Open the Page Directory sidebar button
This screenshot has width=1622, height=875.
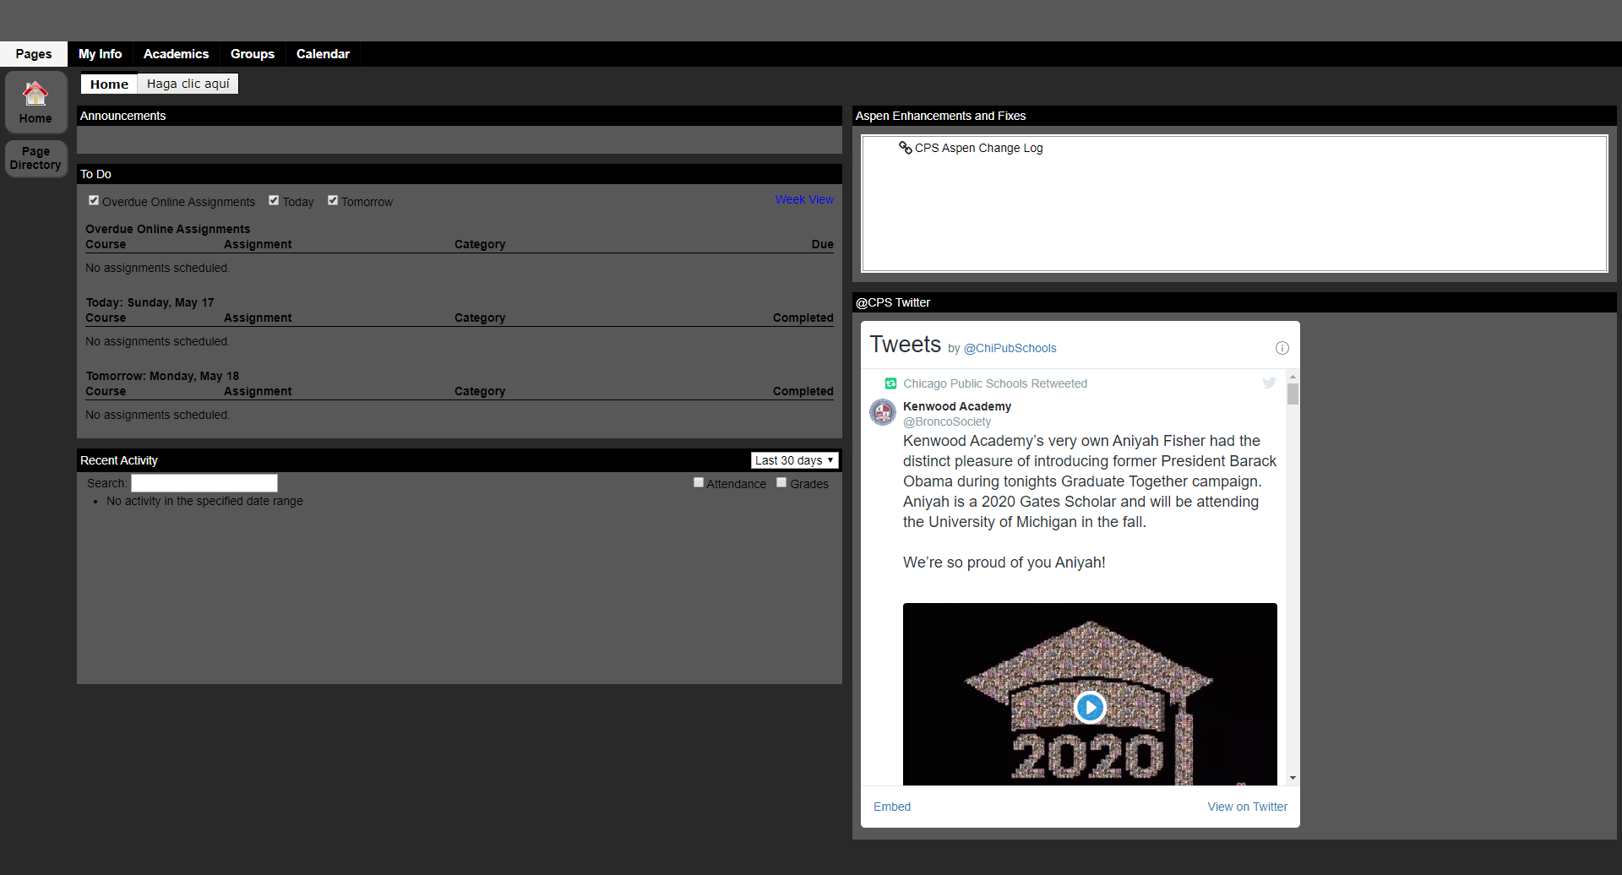tap(35, 158)
